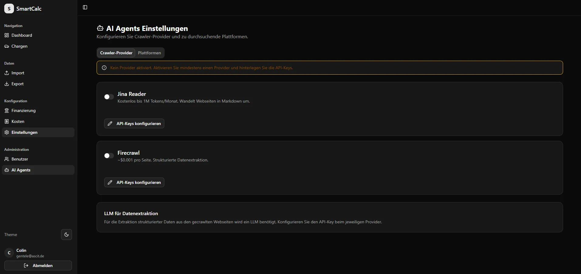Go to AI Agents in sidebar
The width and height of the screenshot is (581, 274).
point(21,170)
